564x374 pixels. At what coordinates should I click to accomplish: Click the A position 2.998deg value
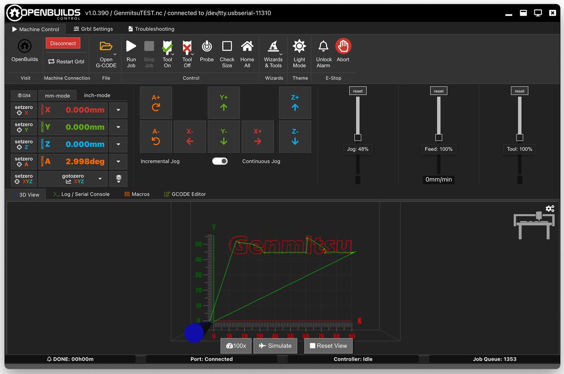coord(85,162)
